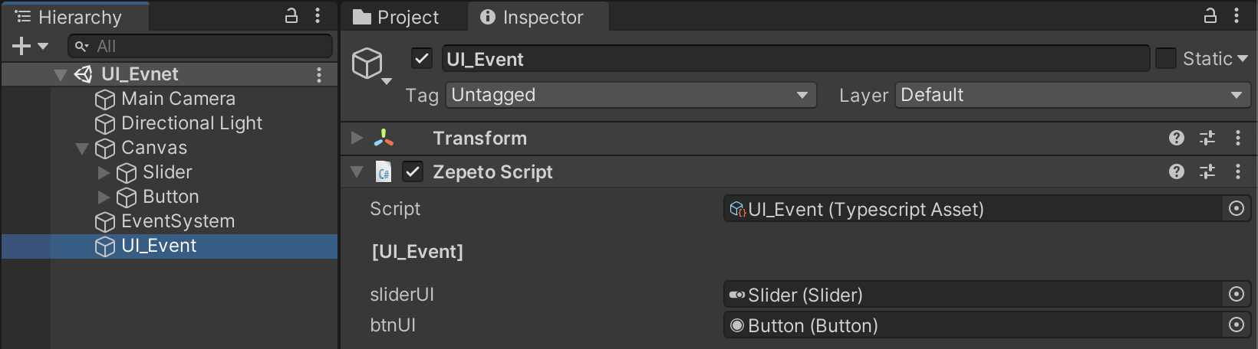This screenshot has width=1258, height=349.
Task: Open the Layer dropdown showing Default
Action: point(1072,95)
